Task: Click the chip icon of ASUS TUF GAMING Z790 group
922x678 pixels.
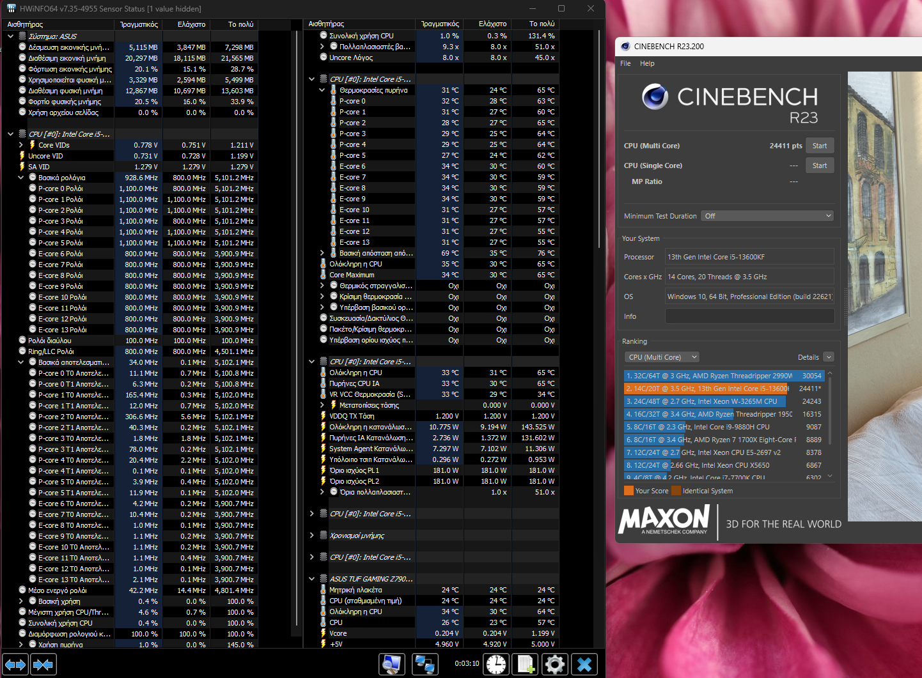Action: [323, 579]
